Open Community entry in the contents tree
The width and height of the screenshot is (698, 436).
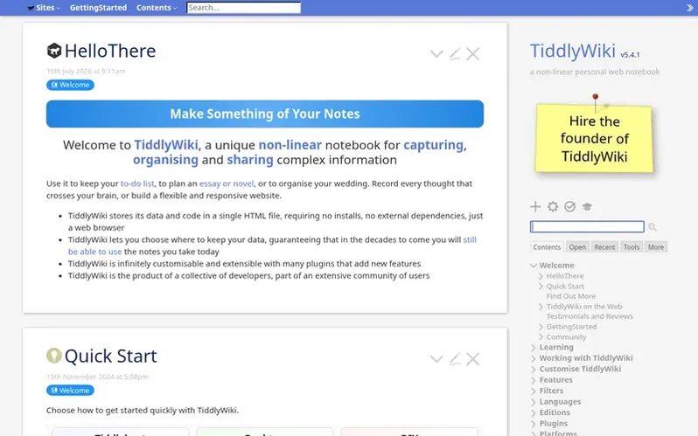click(x=566, y=336)
